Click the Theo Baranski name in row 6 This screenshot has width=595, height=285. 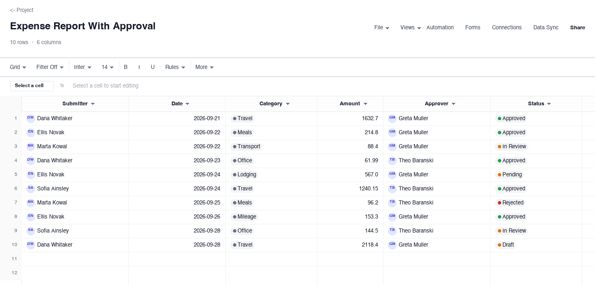tap(416, 189)
